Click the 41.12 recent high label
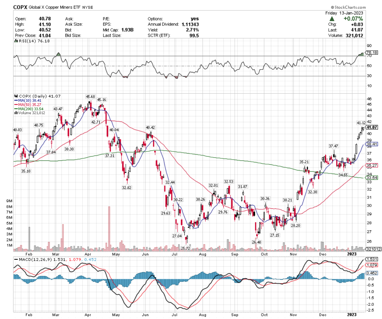Image resolution: width=382 pixels, height=319 pixels. (361, 123)
